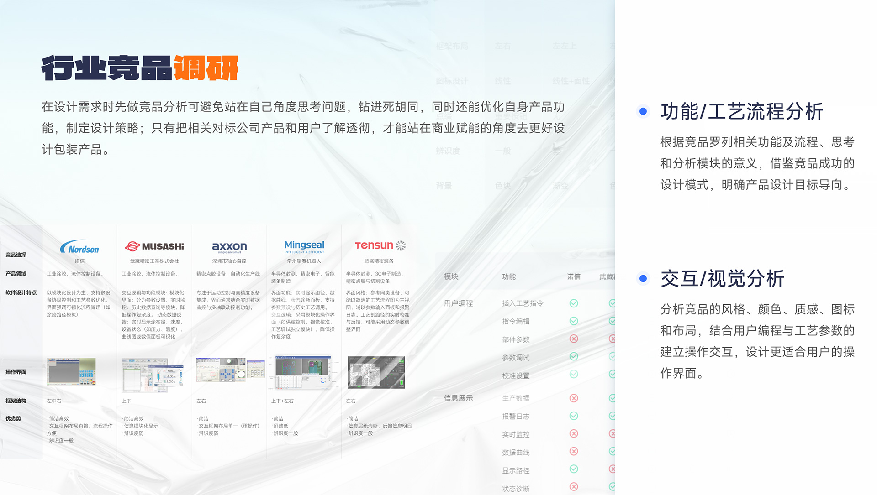Click the red cross beside 实时监控
This screenshot has height=495, width=877.
573,434
